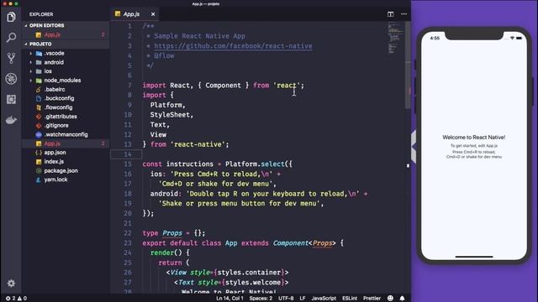Open the Source Control view

tap(11, 58)
